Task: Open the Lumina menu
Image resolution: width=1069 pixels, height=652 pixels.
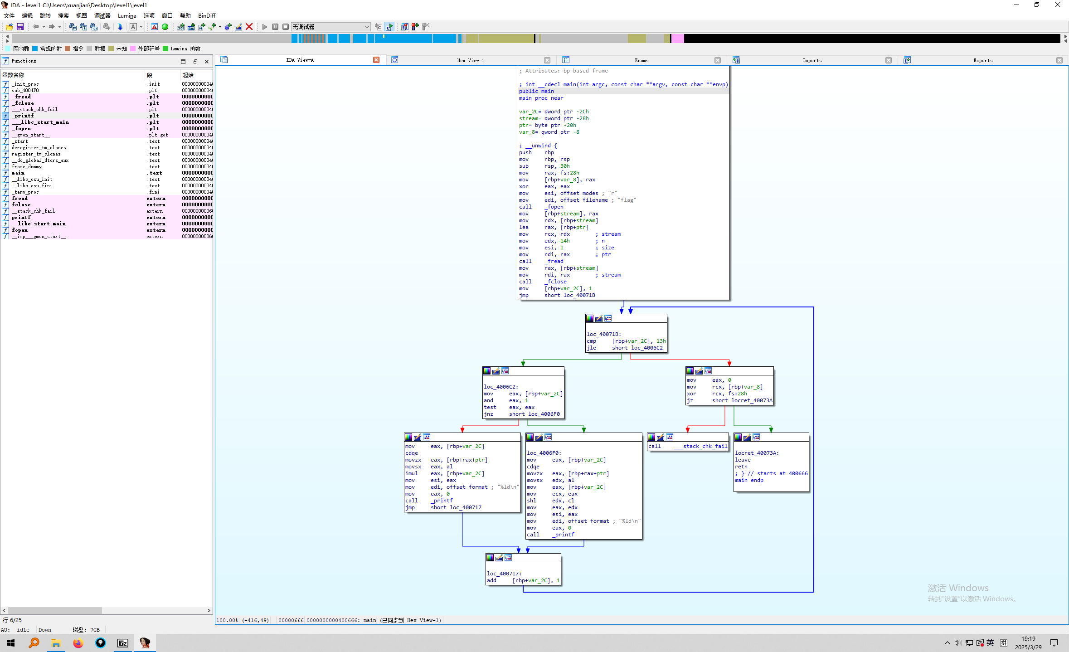Action: (126, 15)
